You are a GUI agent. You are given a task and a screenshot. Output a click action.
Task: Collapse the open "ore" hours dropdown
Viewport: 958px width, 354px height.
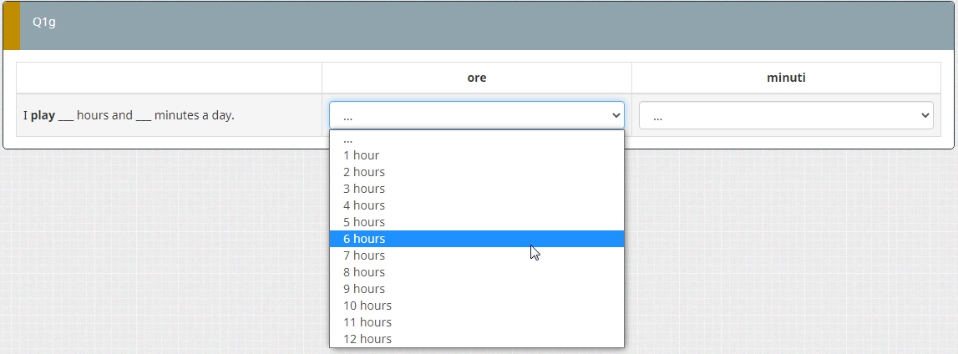point(476,115)
